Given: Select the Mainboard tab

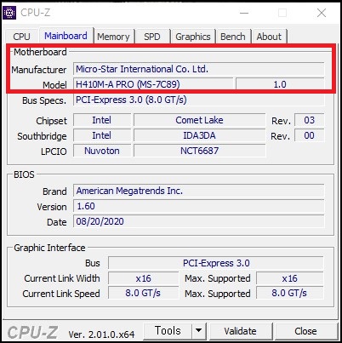Looking at the screenshot, I should click(x=66, y=36).
